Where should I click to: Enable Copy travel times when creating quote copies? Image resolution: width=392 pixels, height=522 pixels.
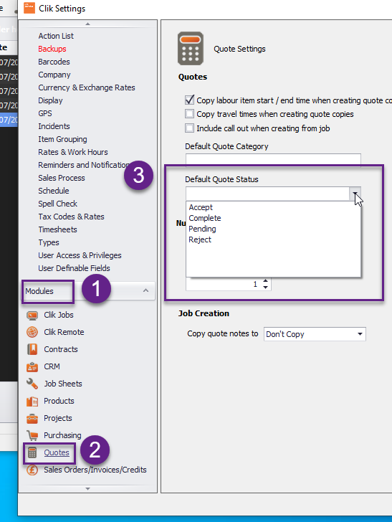pyautogui.click(x=190, y=114)
